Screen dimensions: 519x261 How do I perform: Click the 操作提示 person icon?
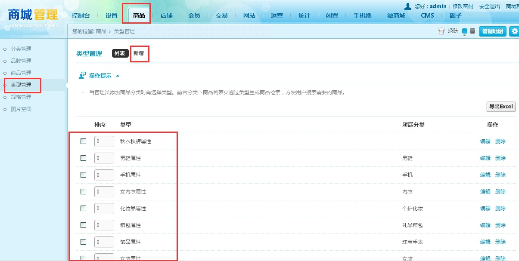82,76
